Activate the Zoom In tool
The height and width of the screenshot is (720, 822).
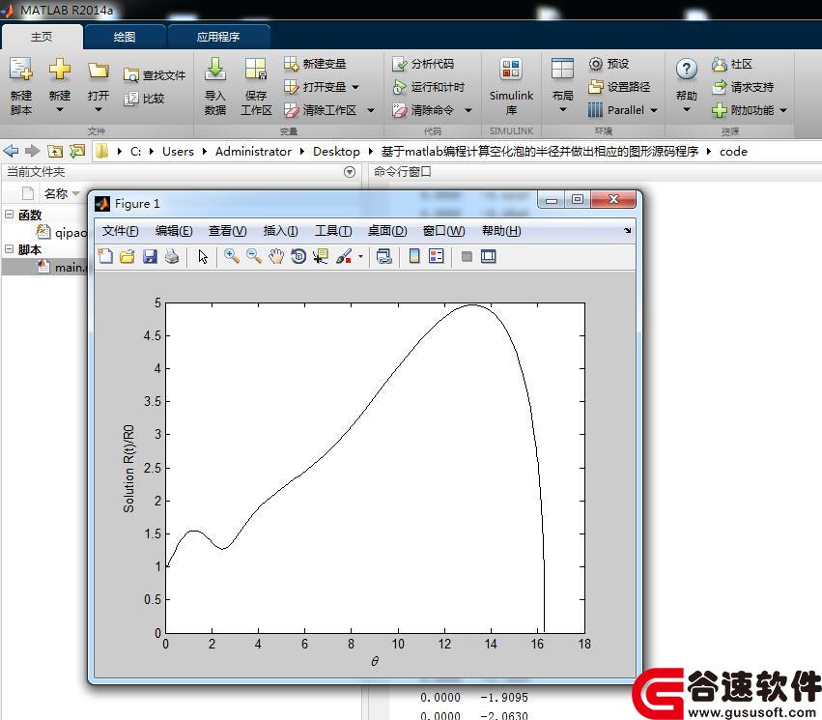point(231,256)
